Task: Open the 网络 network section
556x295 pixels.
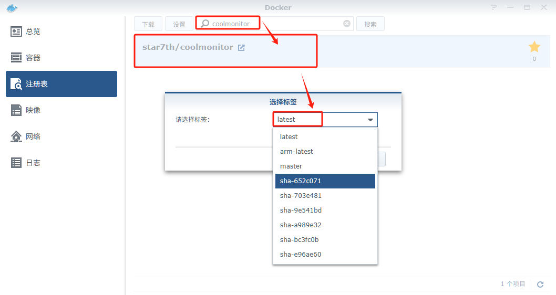Action: pyautogui.click(x=61, y=136)
